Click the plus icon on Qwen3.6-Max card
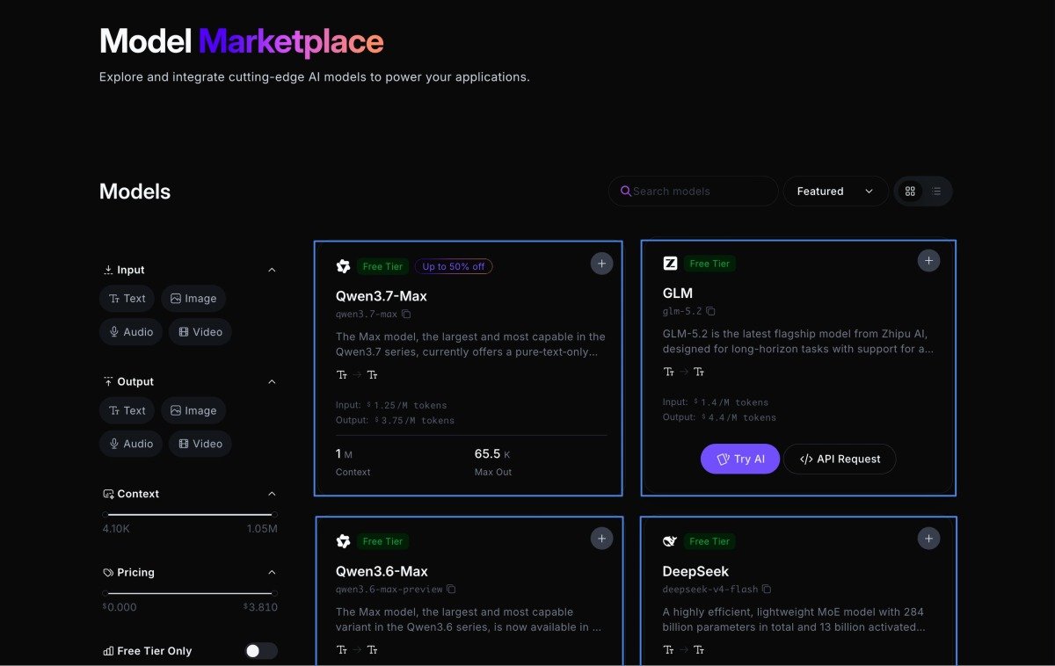 point(601,539)
